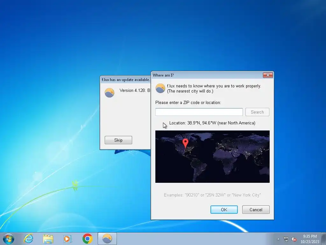Select the f.lux taskbar button
This screenshot has height=245, width=326.
click(107, 239)
